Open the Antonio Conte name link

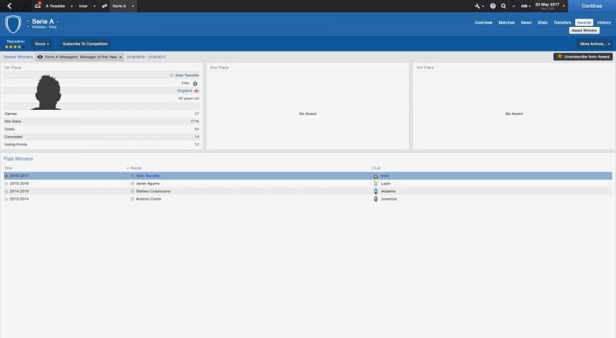click(149, 199)
